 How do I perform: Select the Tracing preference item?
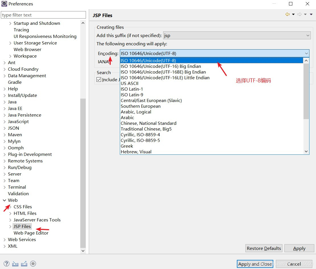click(x=21, y=30)
